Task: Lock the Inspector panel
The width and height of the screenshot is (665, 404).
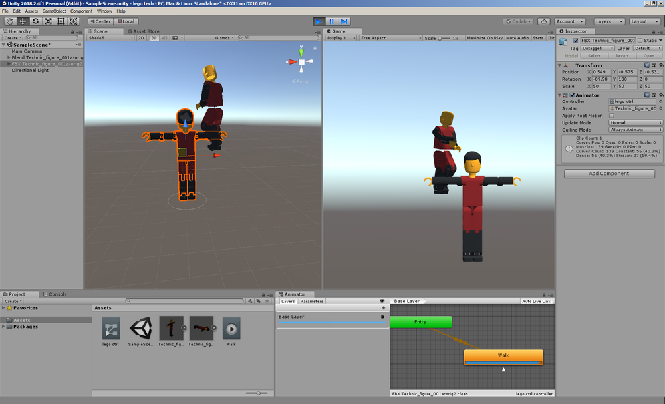Action: pyautogui.click(x=655, y=32)
